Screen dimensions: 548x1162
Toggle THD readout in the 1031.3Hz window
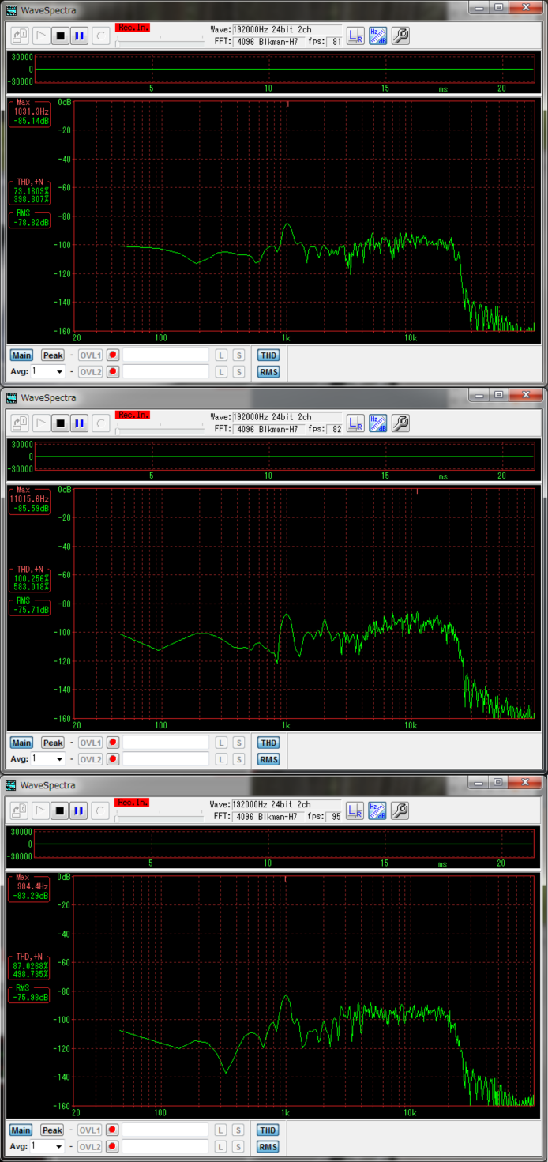click(x=268, y=355)
